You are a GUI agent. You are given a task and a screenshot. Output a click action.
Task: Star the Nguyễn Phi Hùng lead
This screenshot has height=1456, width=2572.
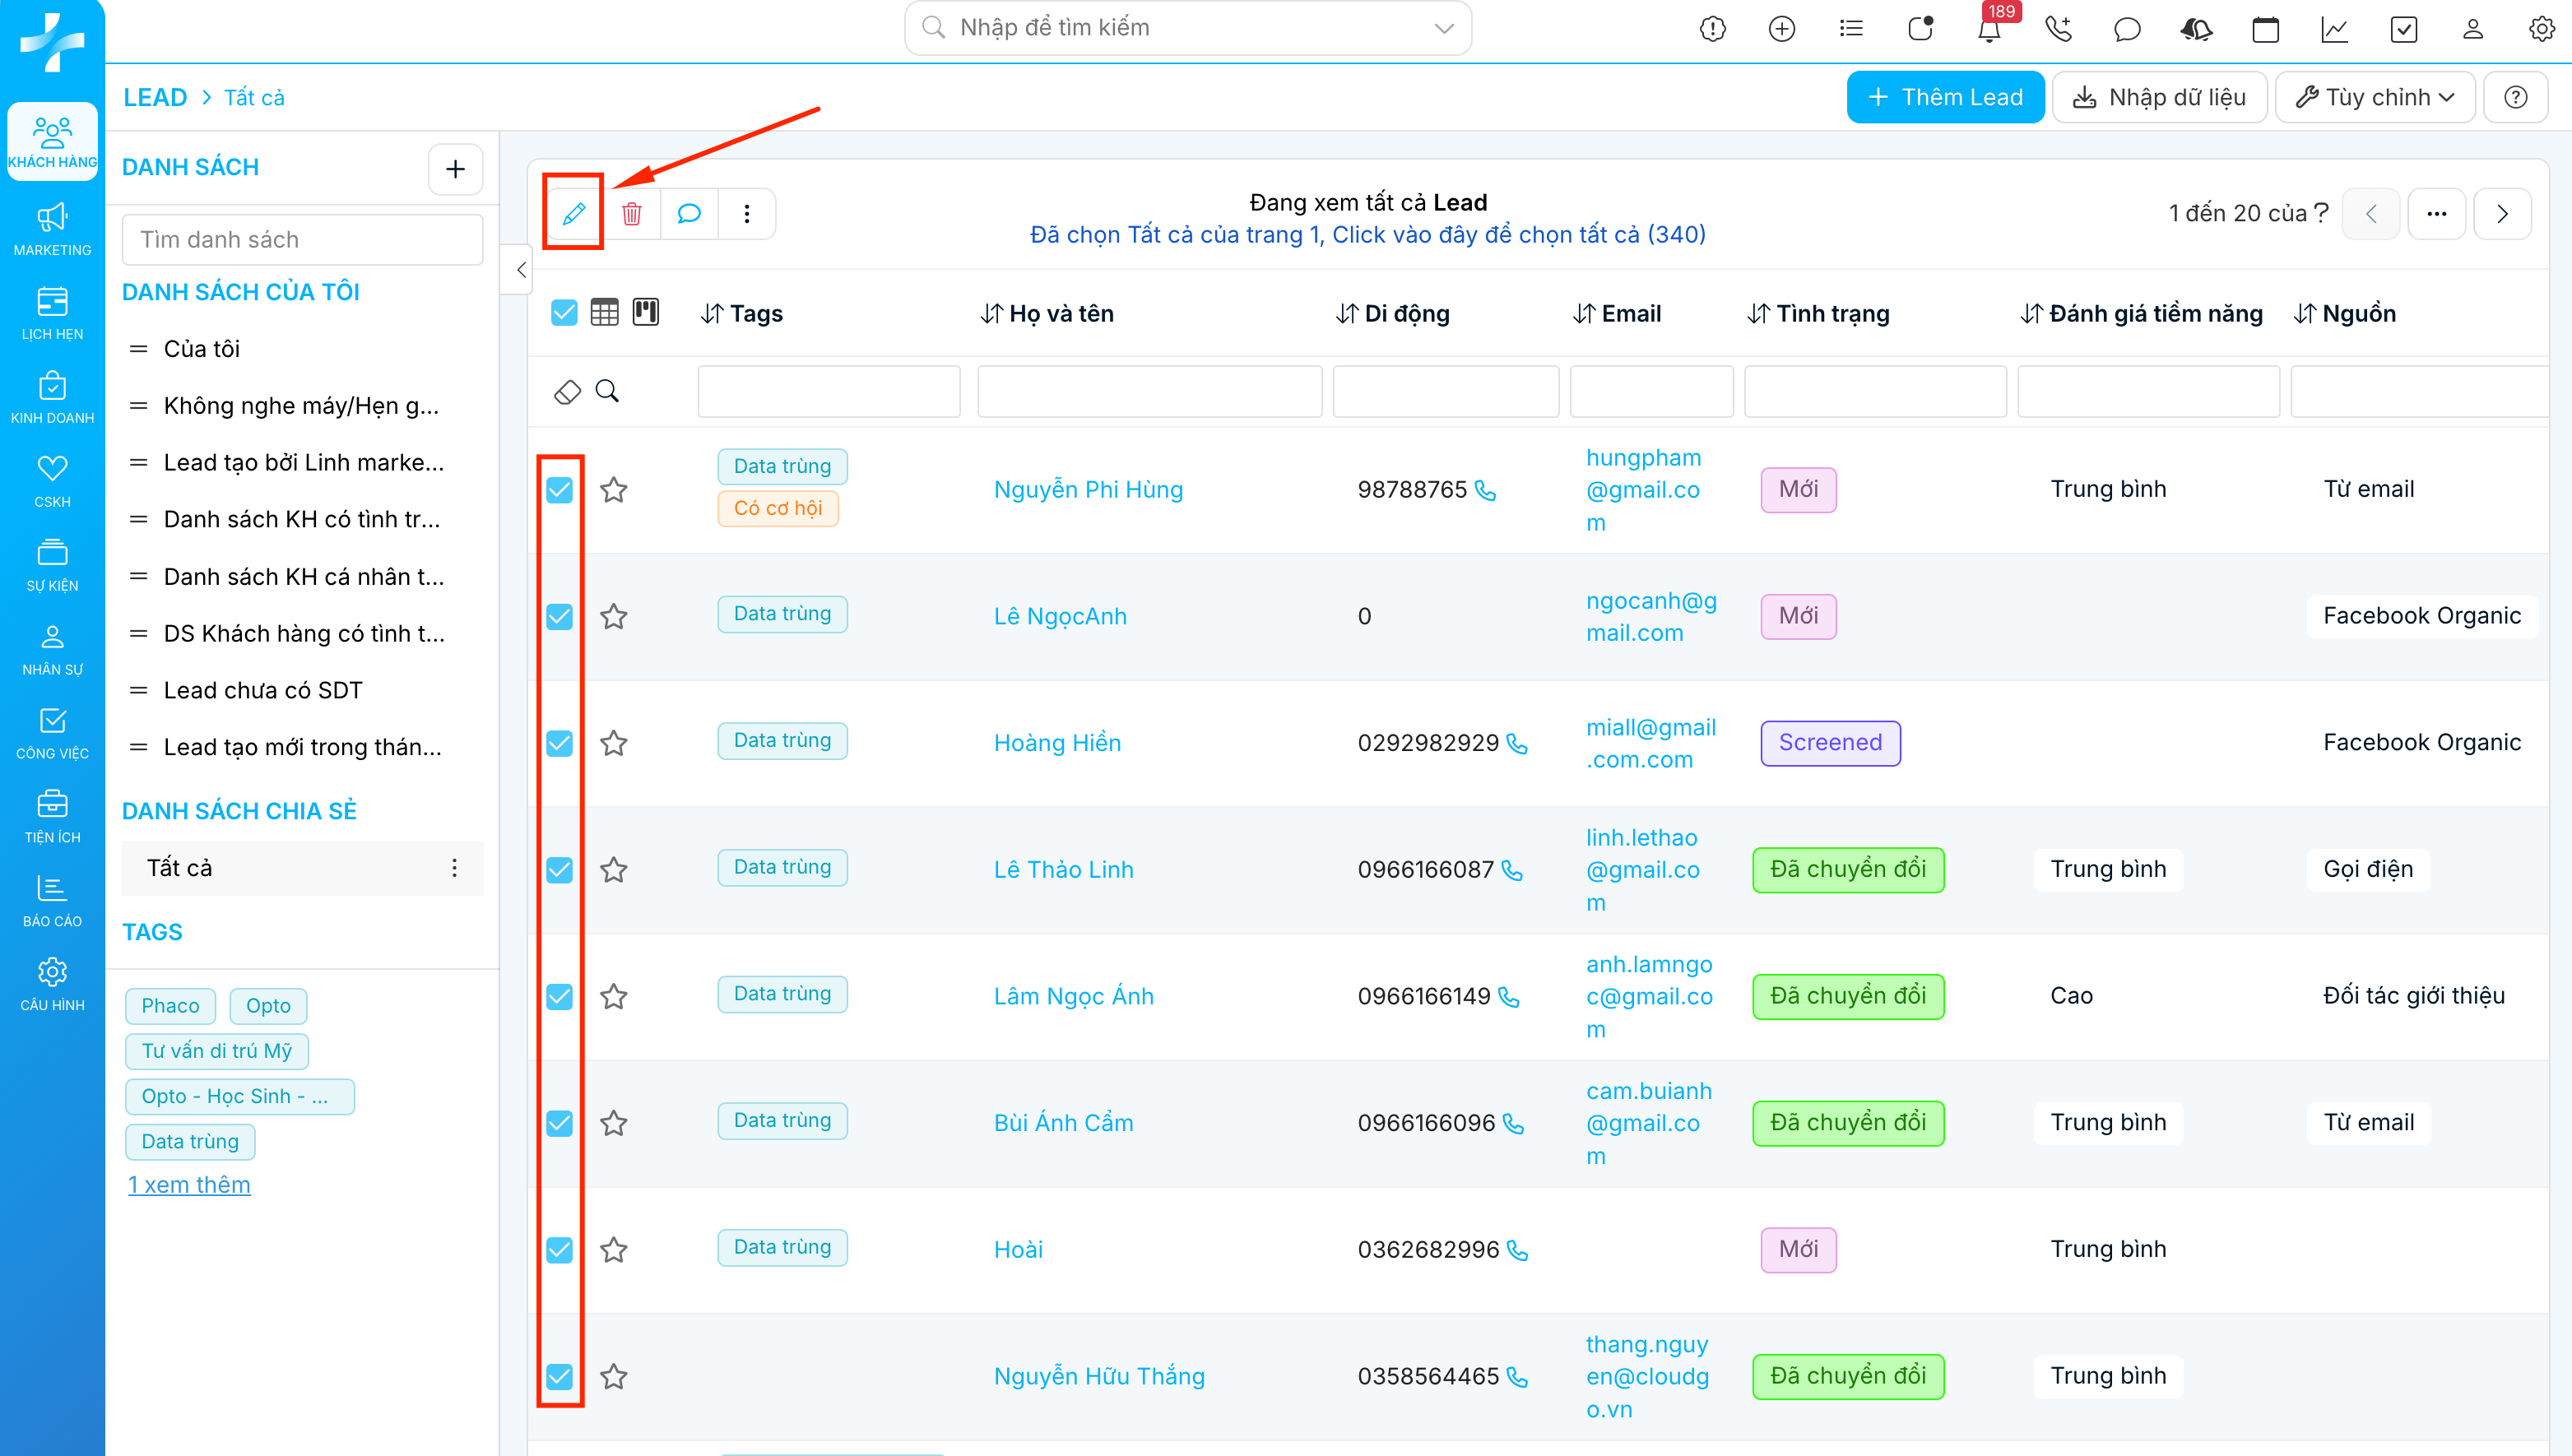coord(613,490)
